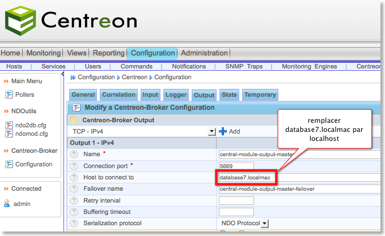Open the TCP - IPv4 output type dropdown
385x236 pixels.
(x=211, y=131)
